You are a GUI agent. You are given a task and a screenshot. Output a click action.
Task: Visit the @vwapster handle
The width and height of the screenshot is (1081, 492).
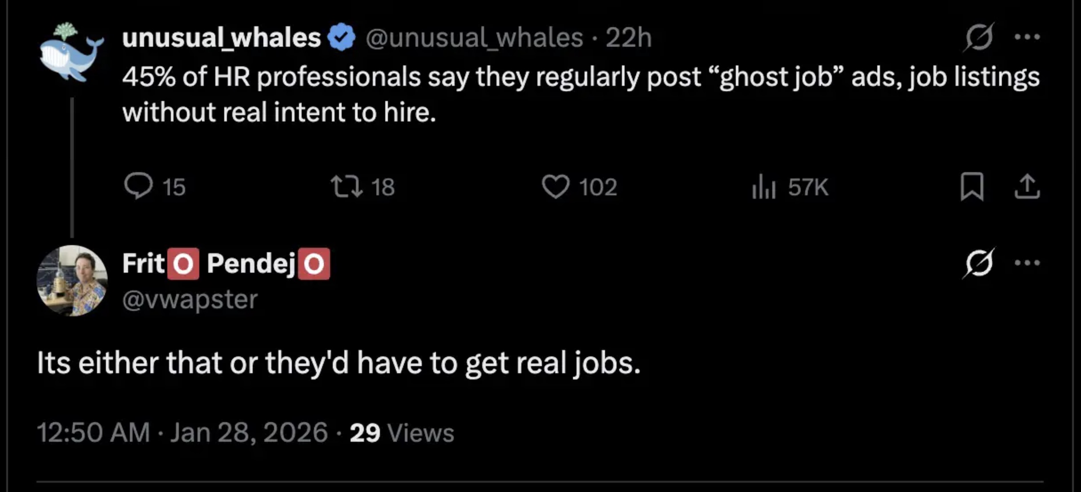click(190, 299)
